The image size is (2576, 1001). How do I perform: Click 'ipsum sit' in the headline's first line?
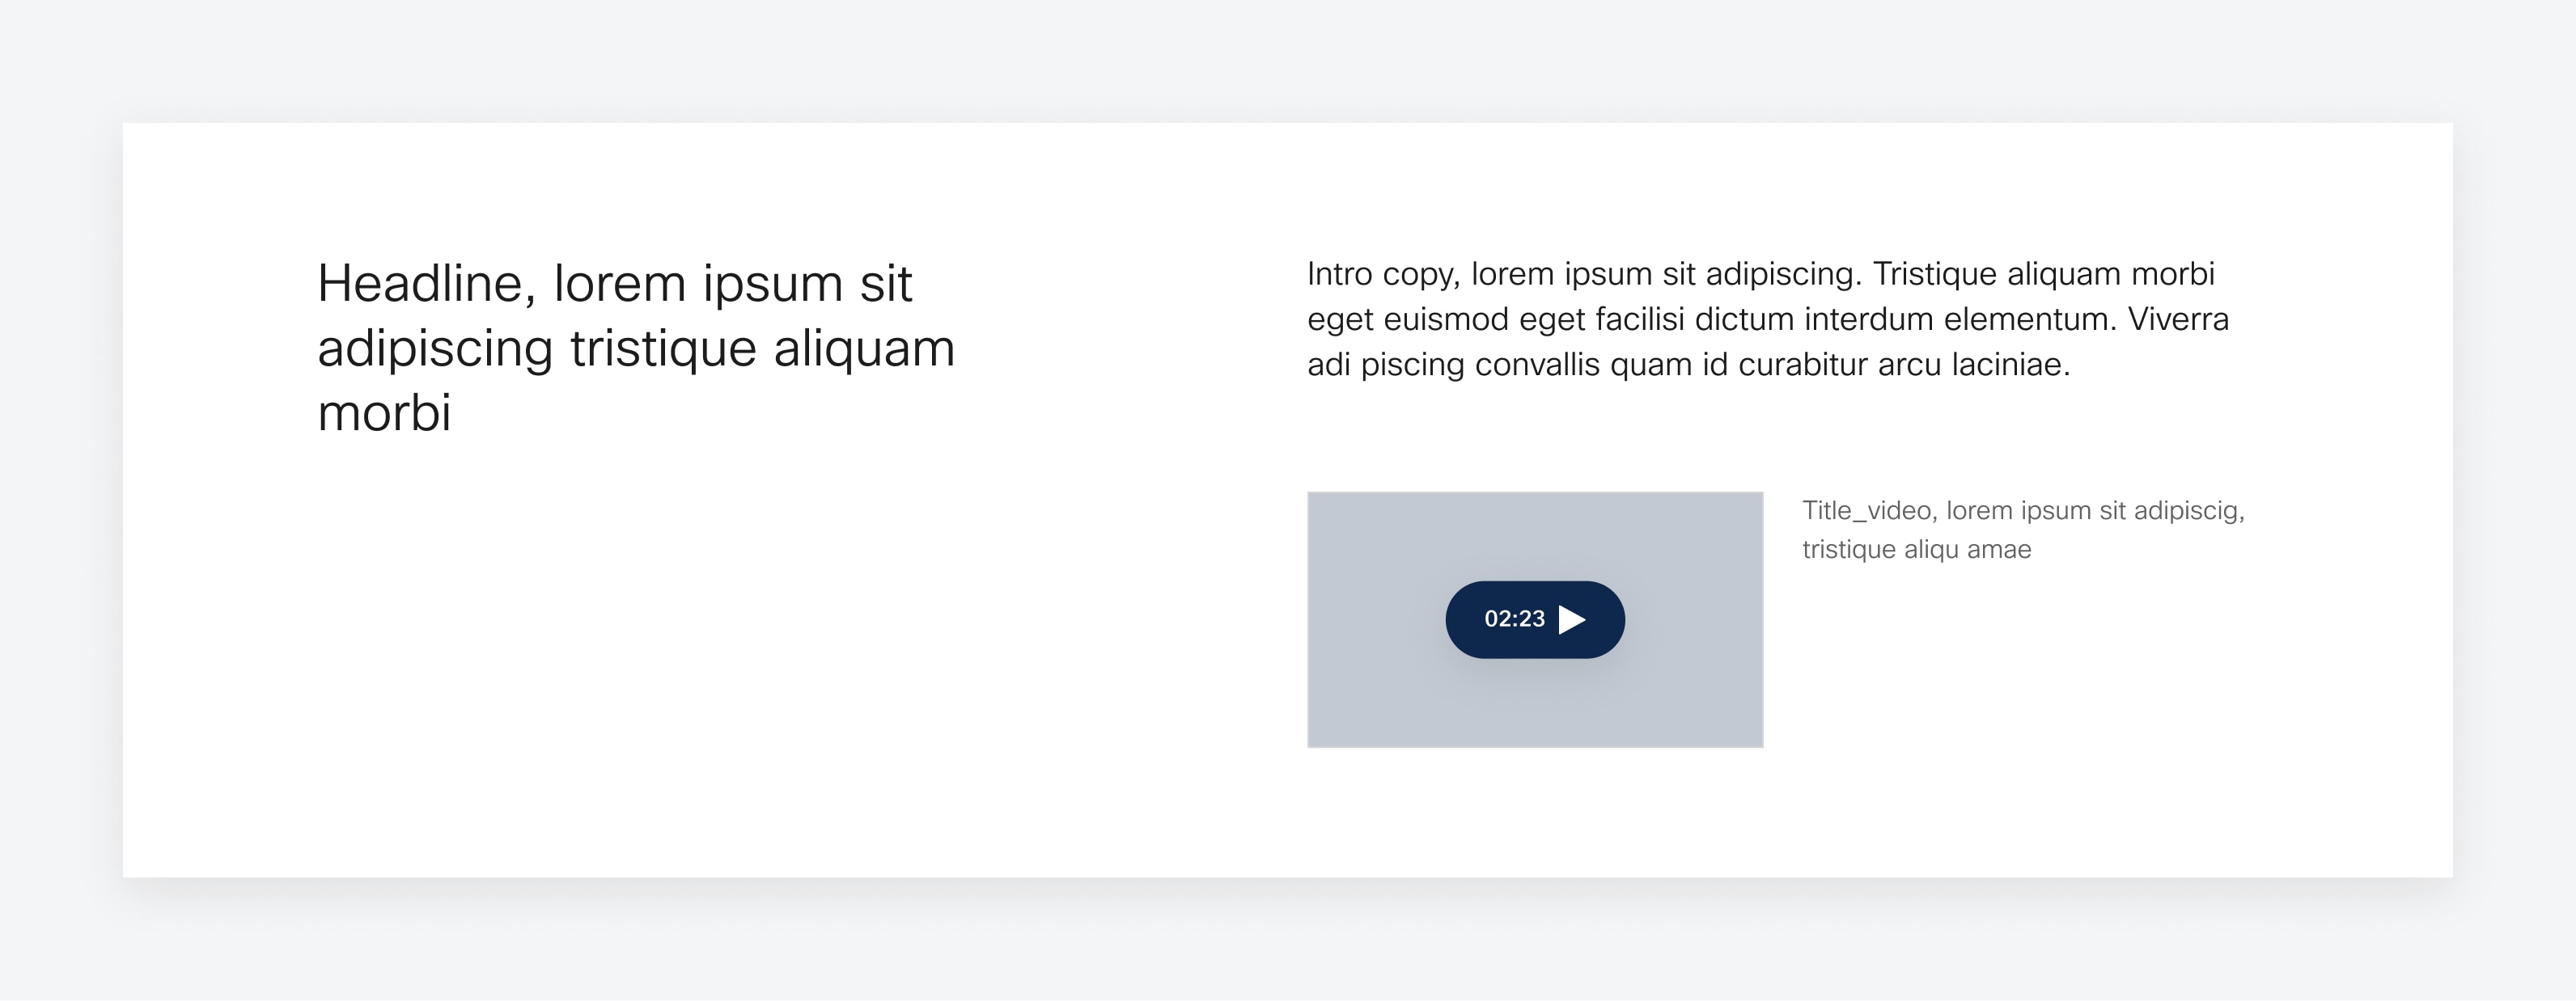click(x=807, y=284)
